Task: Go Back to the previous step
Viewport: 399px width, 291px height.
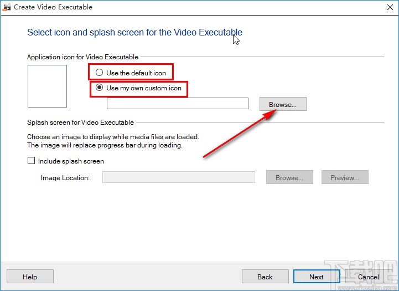Action: 265,277
